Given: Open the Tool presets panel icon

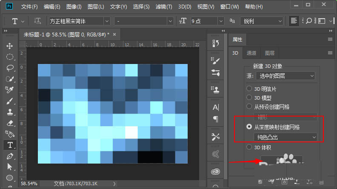Looking at the screenshot, I should click(x=215, y=136).
